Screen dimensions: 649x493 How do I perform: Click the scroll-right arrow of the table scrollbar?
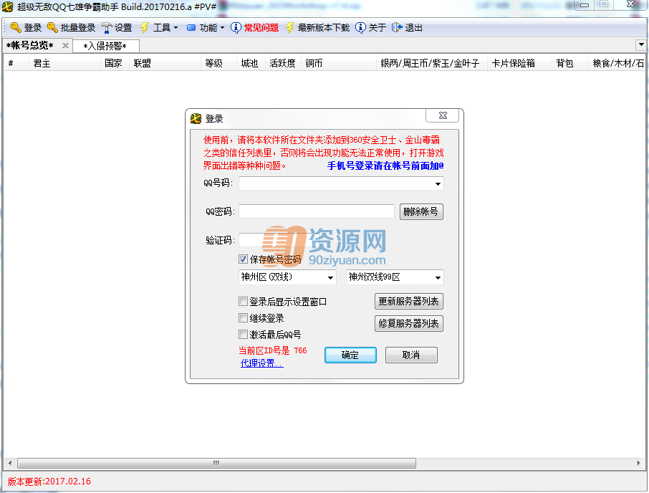[639, 463]
